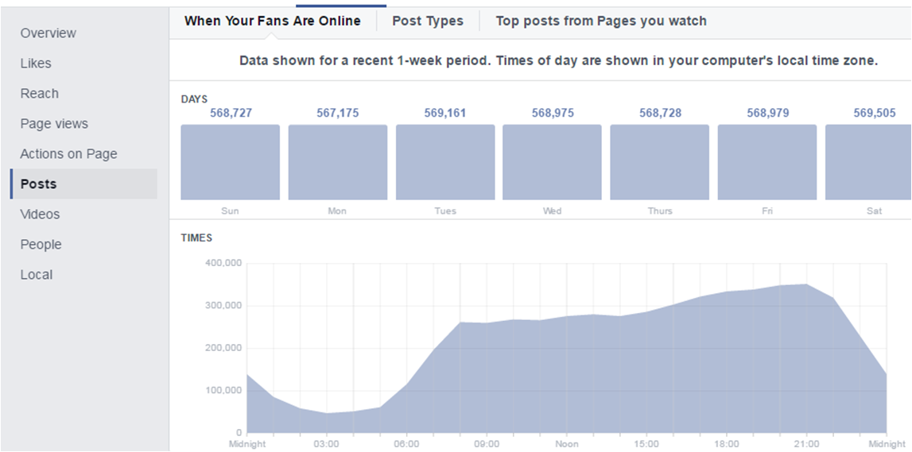Click the 200,000 y-axis label

[223, 348]
